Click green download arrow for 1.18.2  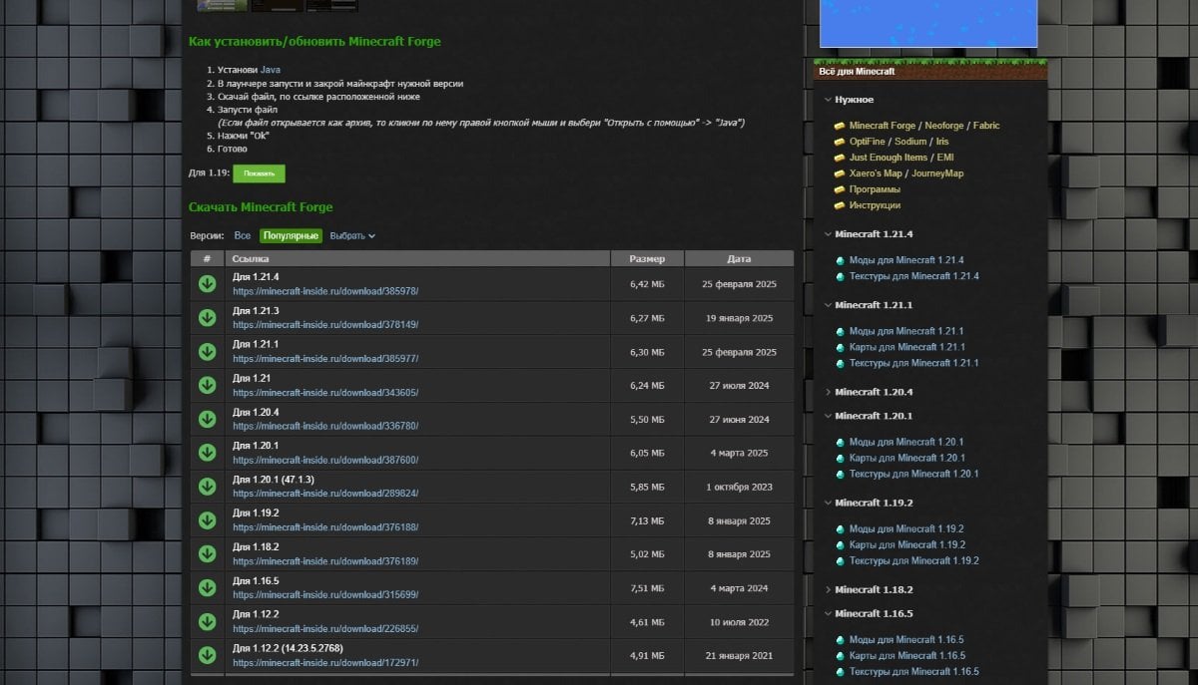[207, 553]
